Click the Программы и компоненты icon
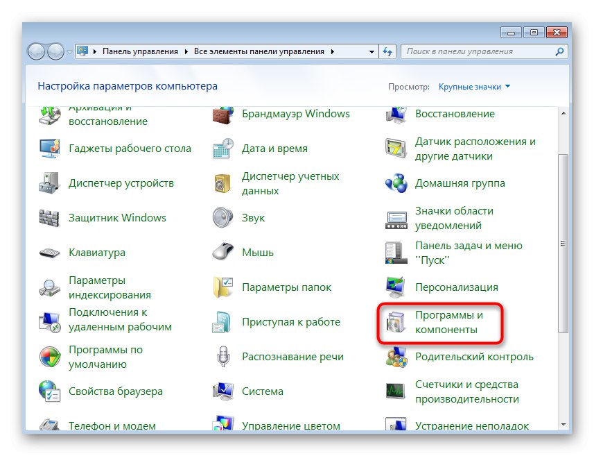The image size is (594, 456). pos(396,323)
